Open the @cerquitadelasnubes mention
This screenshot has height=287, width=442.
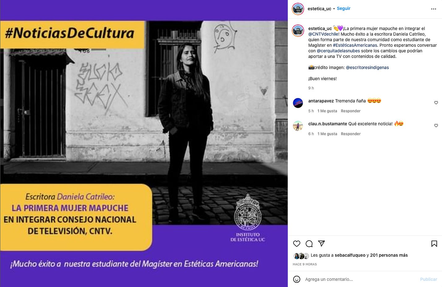pos(338,51)
